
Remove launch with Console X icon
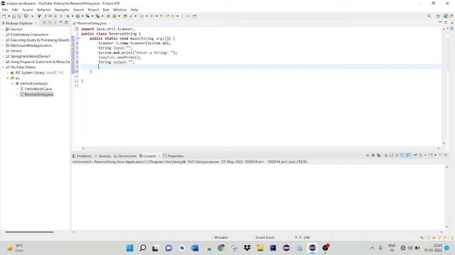point(373,156)
